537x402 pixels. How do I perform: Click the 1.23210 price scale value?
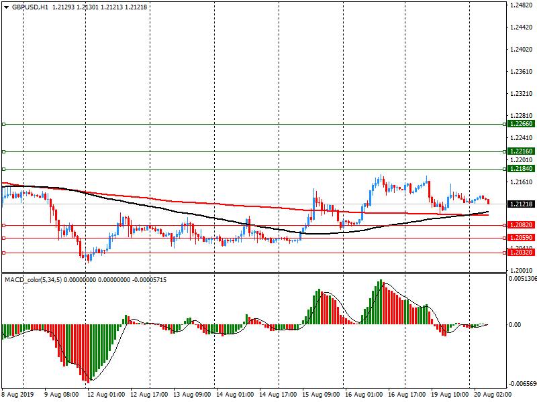coord(522,94)
